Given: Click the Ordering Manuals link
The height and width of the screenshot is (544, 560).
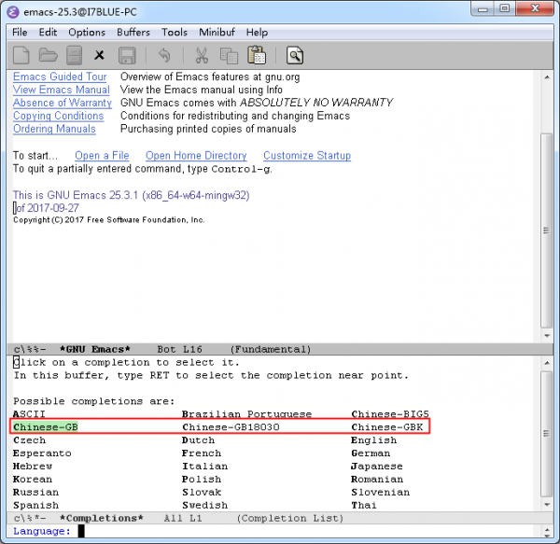Looking at the screenshot, I should (x=54, y=129).
